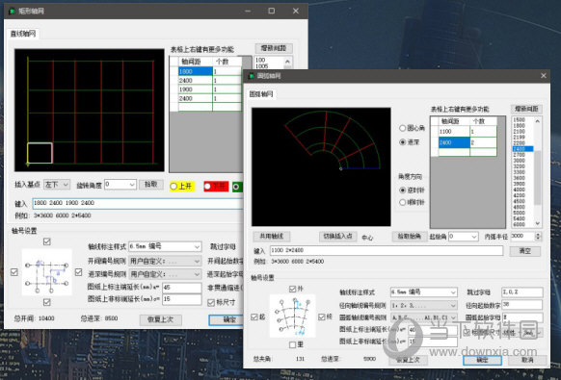Click the app icon in the 矩形轴网 title bar

(x=13, y=12)
